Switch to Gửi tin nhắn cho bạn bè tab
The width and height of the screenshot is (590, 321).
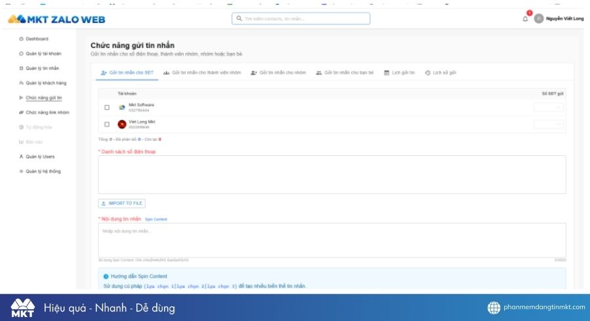[x=345, y=73]
